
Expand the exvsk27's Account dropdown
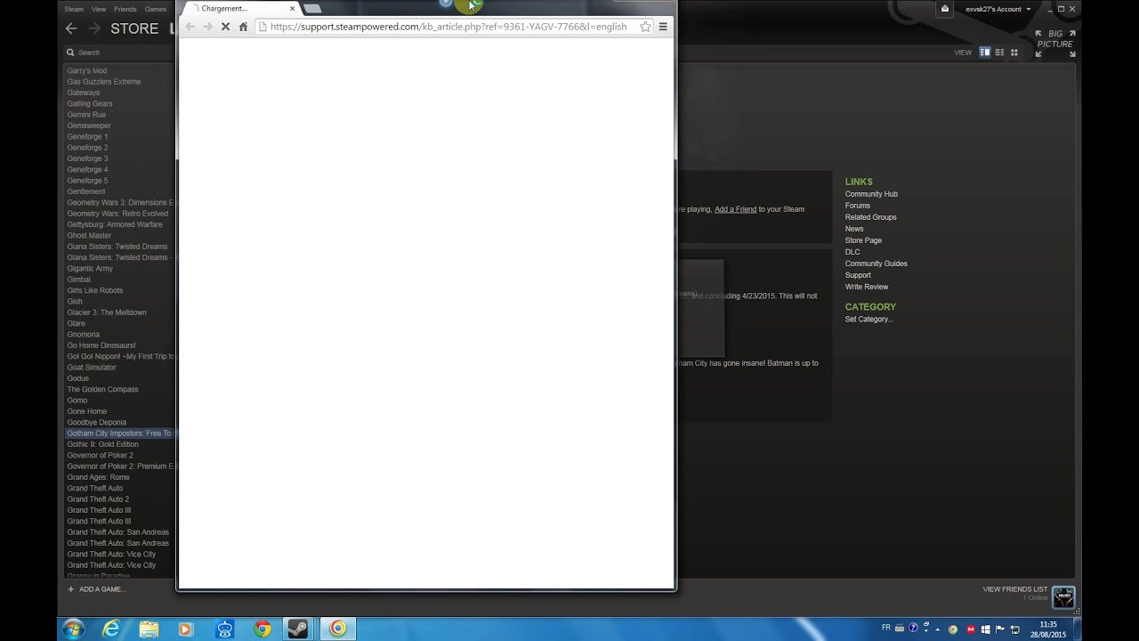coord(998,9)
